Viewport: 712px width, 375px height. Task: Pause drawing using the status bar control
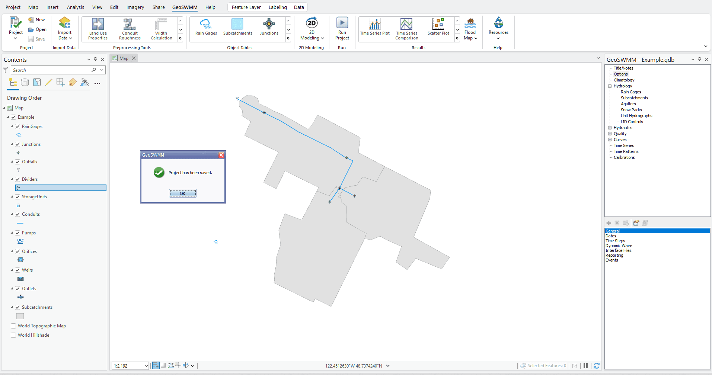tap(585, 366)
